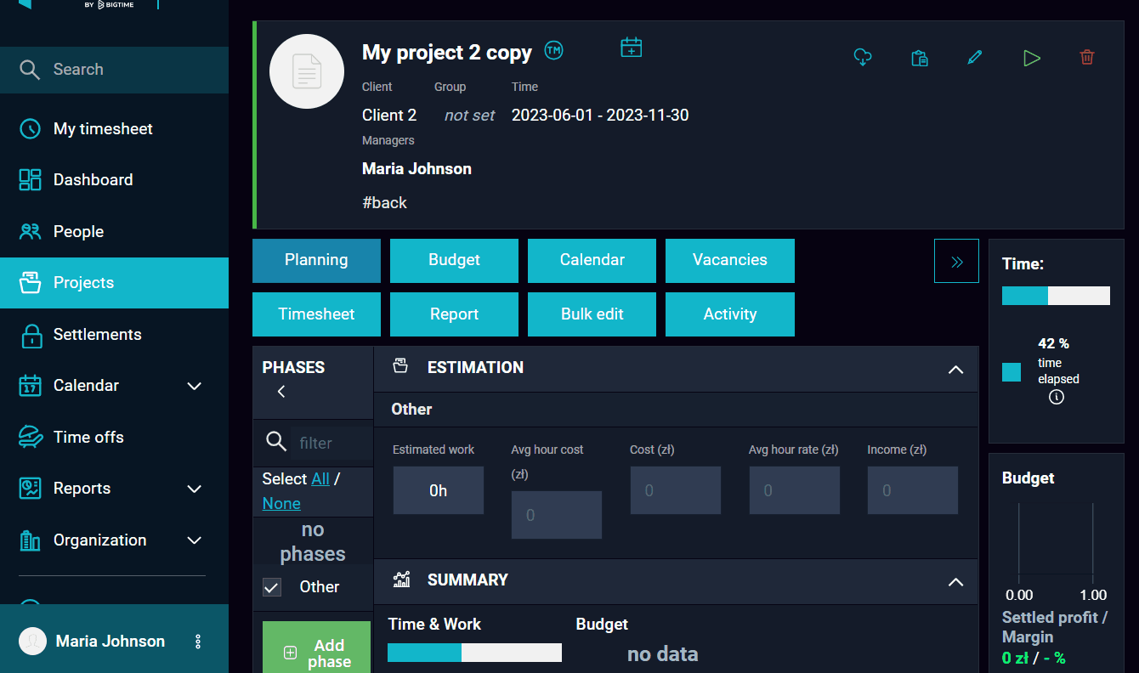Click the phases filter input
The height and width of the screenshot is (673, 1139).
(331, 443)
